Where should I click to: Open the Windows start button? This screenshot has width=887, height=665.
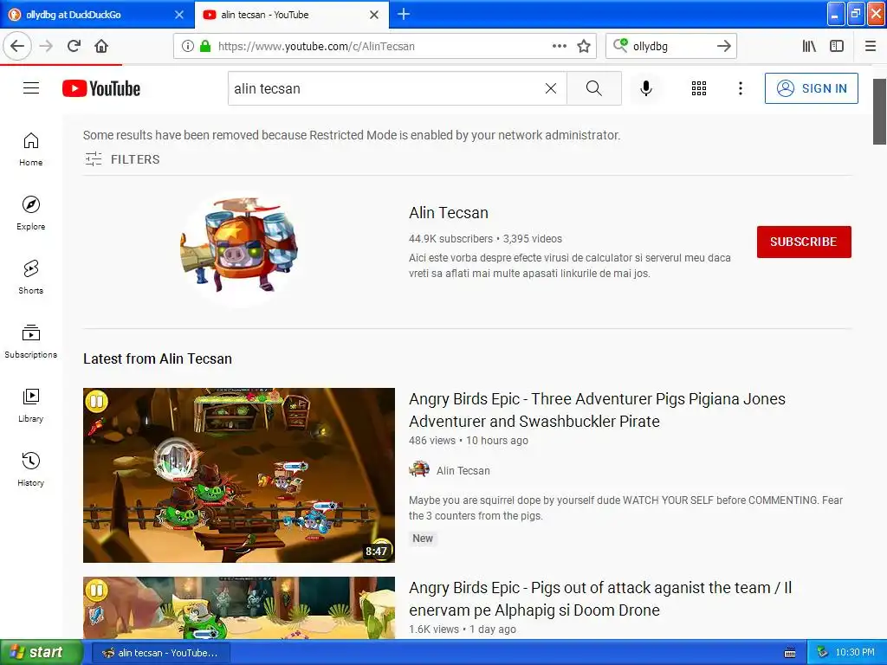pos(41,652)
